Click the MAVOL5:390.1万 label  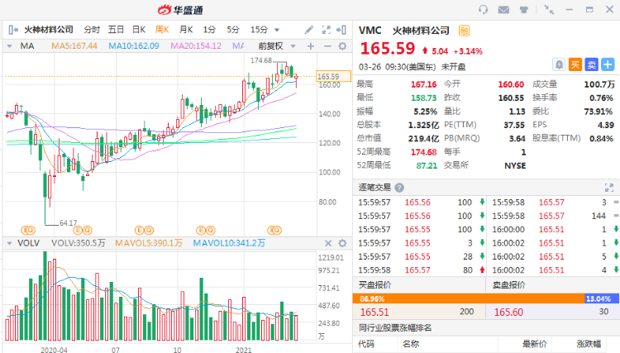click(149, 243)
